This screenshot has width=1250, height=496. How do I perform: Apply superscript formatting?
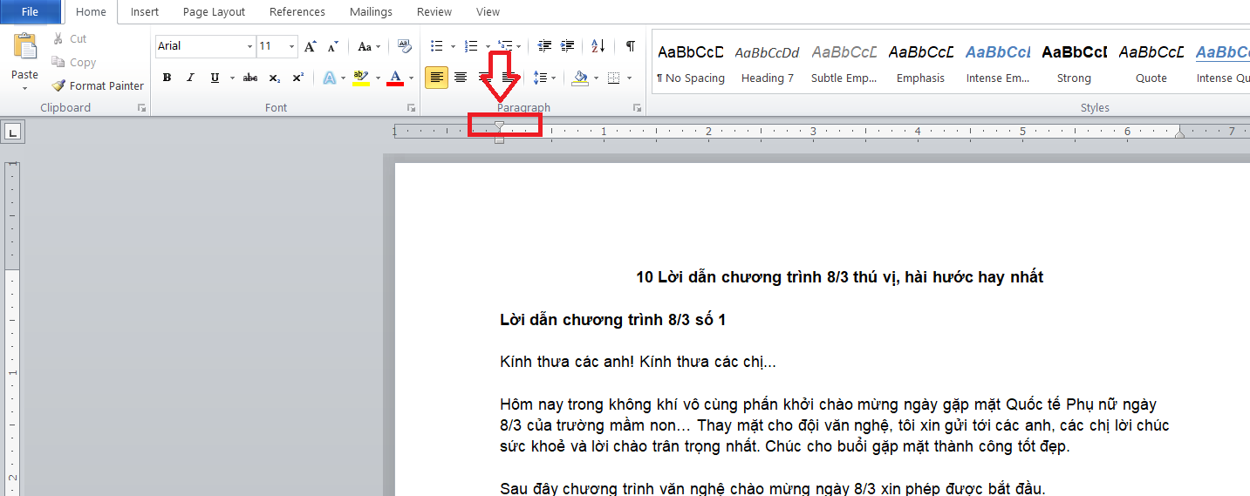click(297, 78)
